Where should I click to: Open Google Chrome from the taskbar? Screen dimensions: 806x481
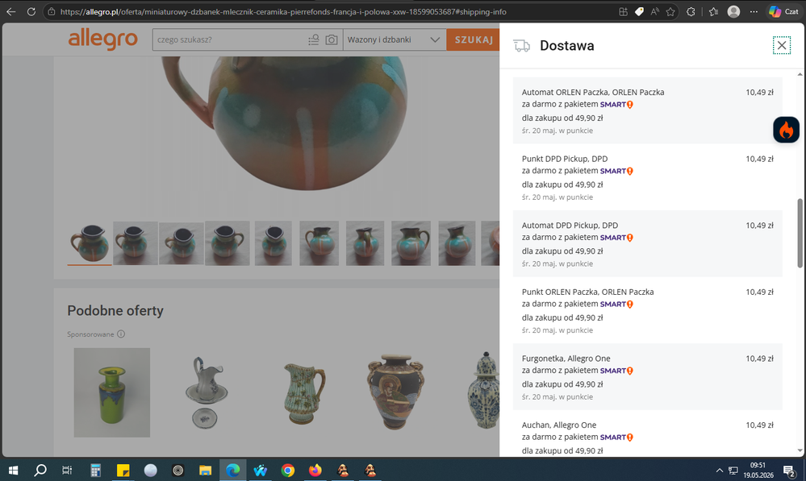[x=288, y=470]
